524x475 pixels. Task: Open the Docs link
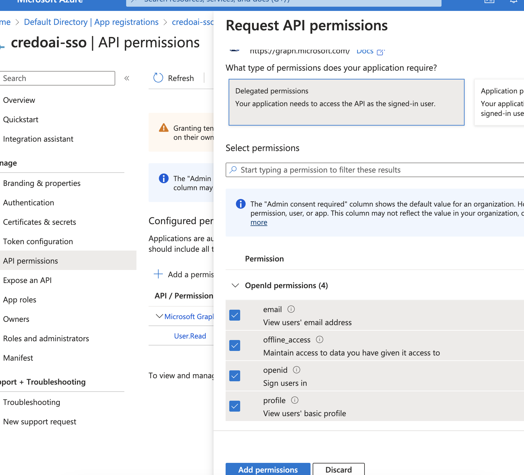pyautogui.click(x=365, y=51)
